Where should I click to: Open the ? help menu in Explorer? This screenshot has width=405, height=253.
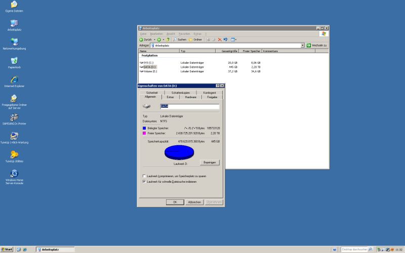click(x=206, y=34)
